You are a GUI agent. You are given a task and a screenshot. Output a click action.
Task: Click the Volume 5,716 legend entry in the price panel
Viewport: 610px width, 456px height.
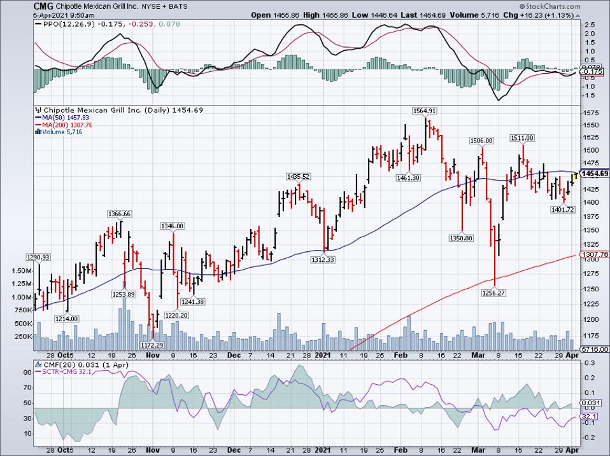[x=62, y=132]
